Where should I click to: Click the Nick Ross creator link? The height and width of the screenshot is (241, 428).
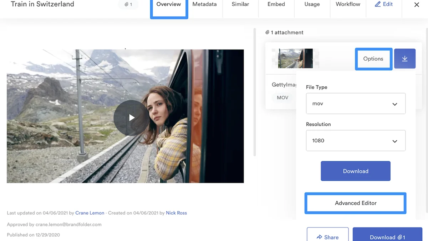coord(176,213)
